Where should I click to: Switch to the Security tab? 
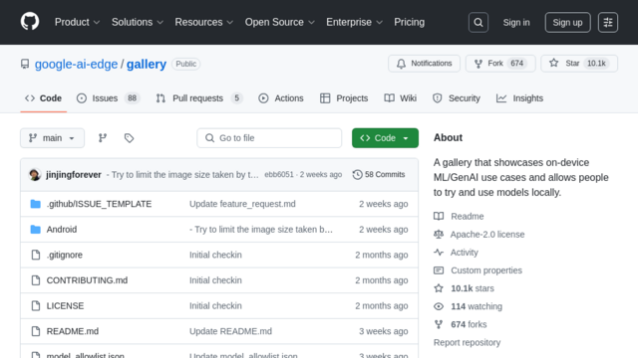tap(457, 98)
